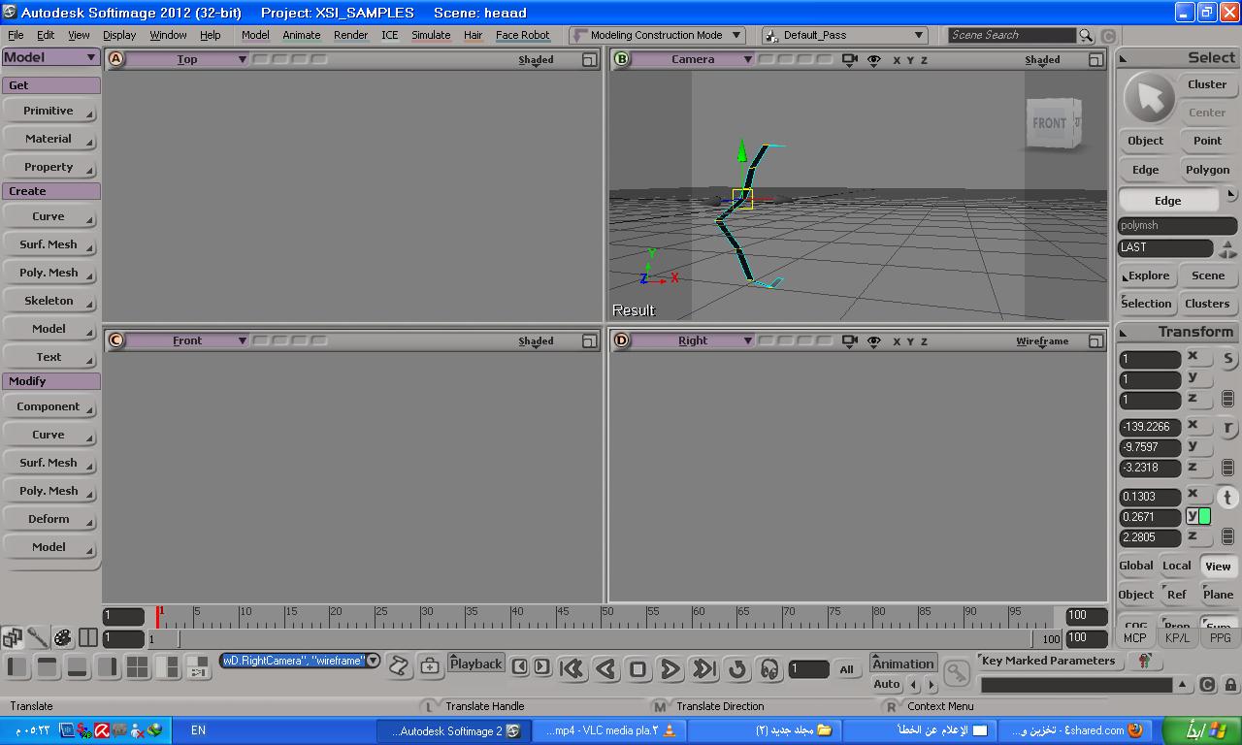Click the key icon to set a keyframe
The width and height of the screenshot is (1242, 745).
[x=956, y=671]
